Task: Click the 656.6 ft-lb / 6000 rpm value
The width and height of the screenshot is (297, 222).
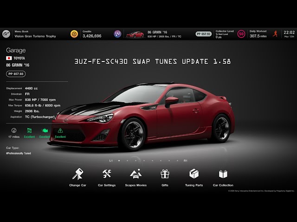Action: (x=43, y=105)
